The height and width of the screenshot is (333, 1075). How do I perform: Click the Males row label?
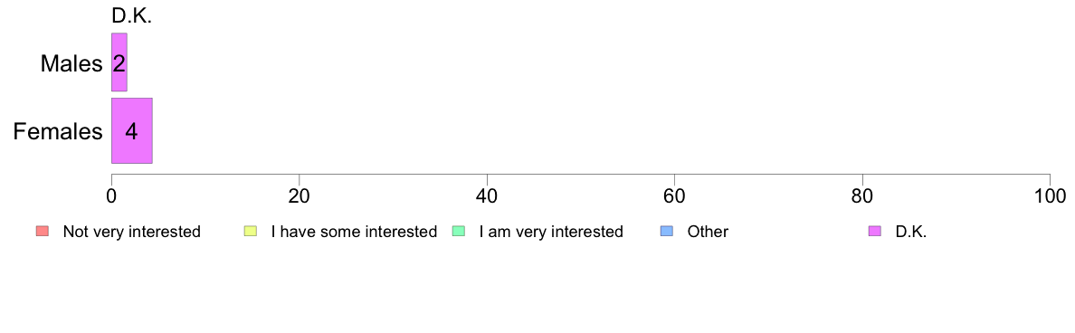point(71,63)
